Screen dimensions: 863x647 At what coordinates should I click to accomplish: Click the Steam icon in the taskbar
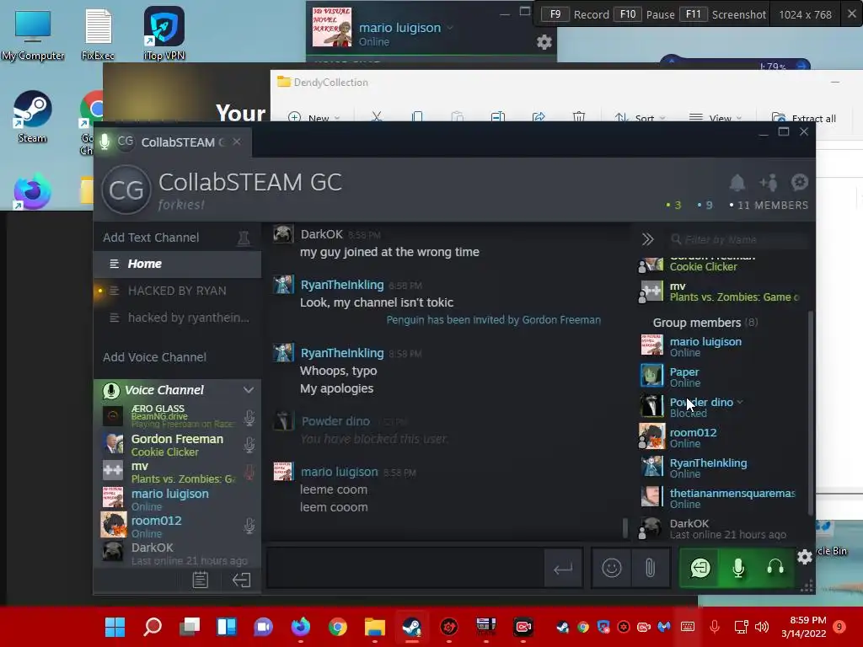tap(411, 626)
